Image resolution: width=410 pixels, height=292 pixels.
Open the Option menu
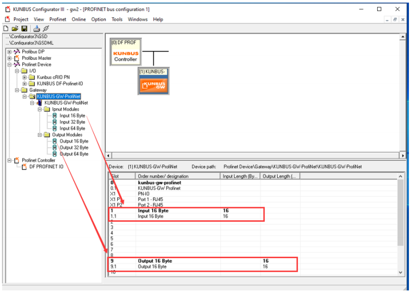[98, 19]
